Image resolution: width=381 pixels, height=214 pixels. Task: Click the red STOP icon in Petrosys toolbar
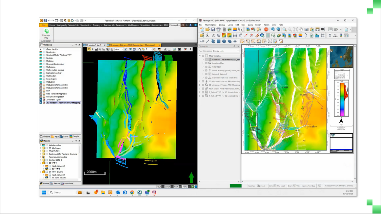[266, 30]
